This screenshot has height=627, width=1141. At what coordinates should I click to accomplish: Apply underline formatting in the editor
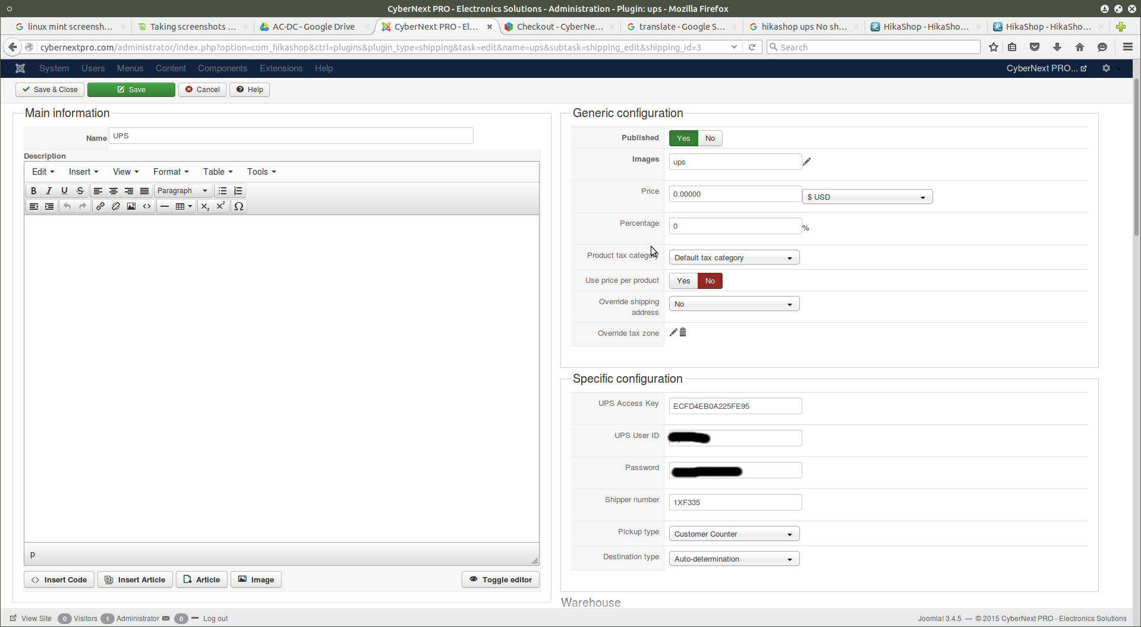click(x=65, y=191)
